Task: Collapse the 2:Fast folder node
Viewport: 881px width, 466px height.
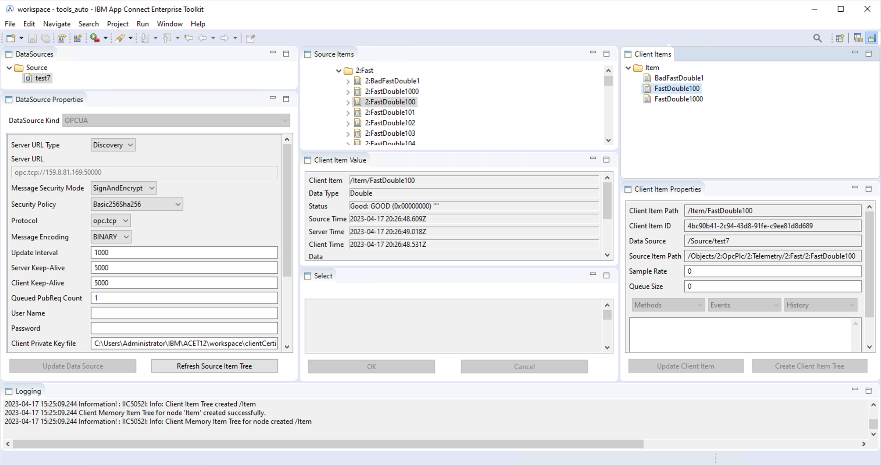Action: pos(339,71)
